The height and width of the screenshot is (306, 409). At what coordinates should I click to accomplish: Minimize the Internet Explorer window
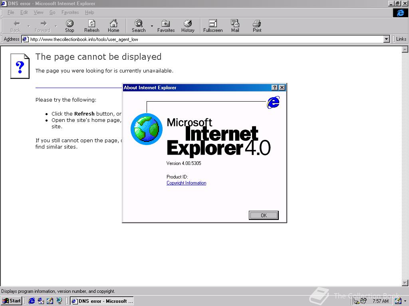point(391,3)
